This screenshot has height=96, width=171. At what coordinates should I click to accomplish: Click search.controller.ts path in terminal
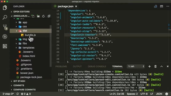coord(94,90)
